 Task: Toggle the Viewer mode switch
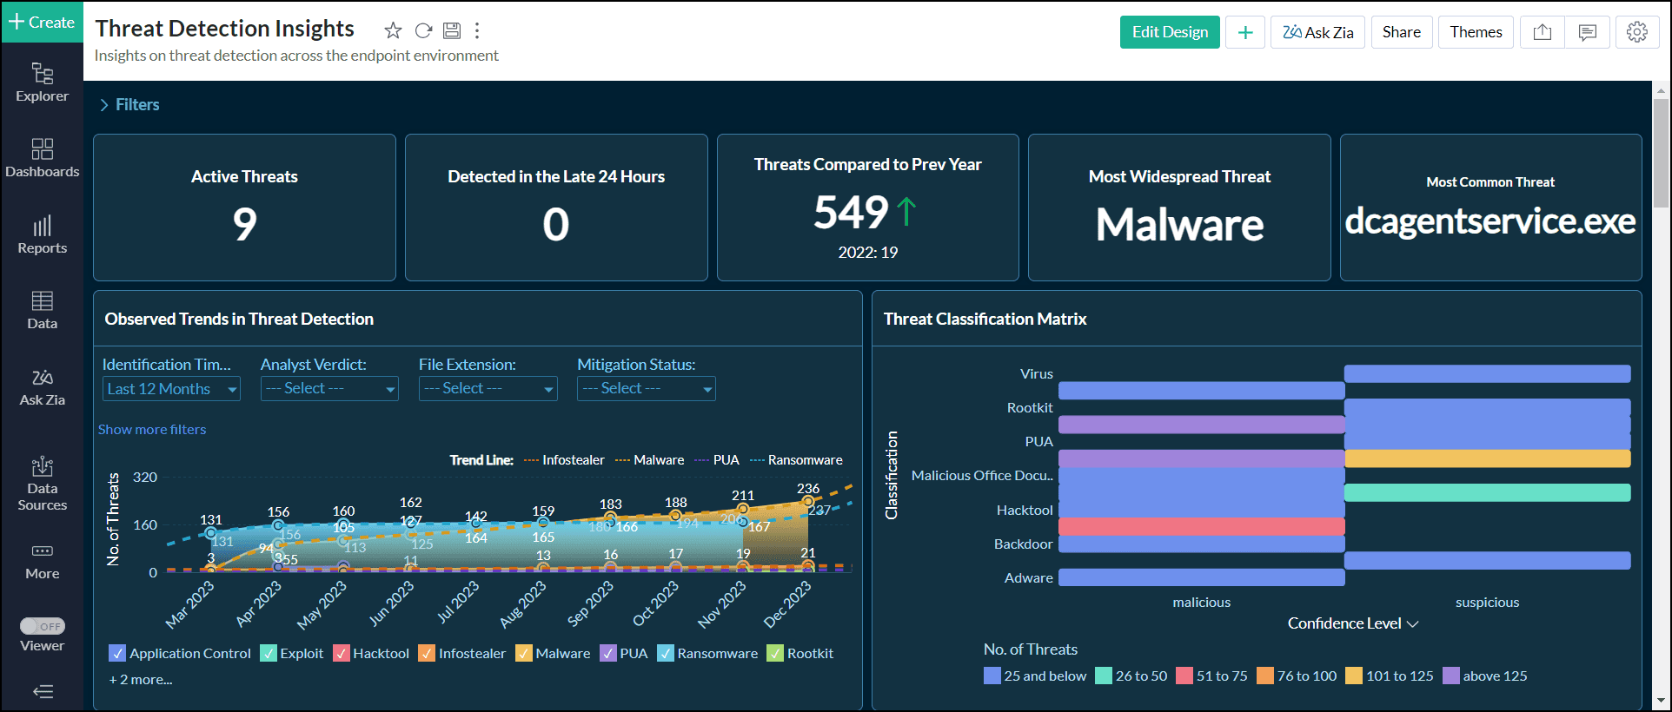coord(43,626)
